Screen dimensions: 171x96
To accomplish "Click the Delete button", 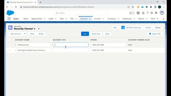I will 41,34.
